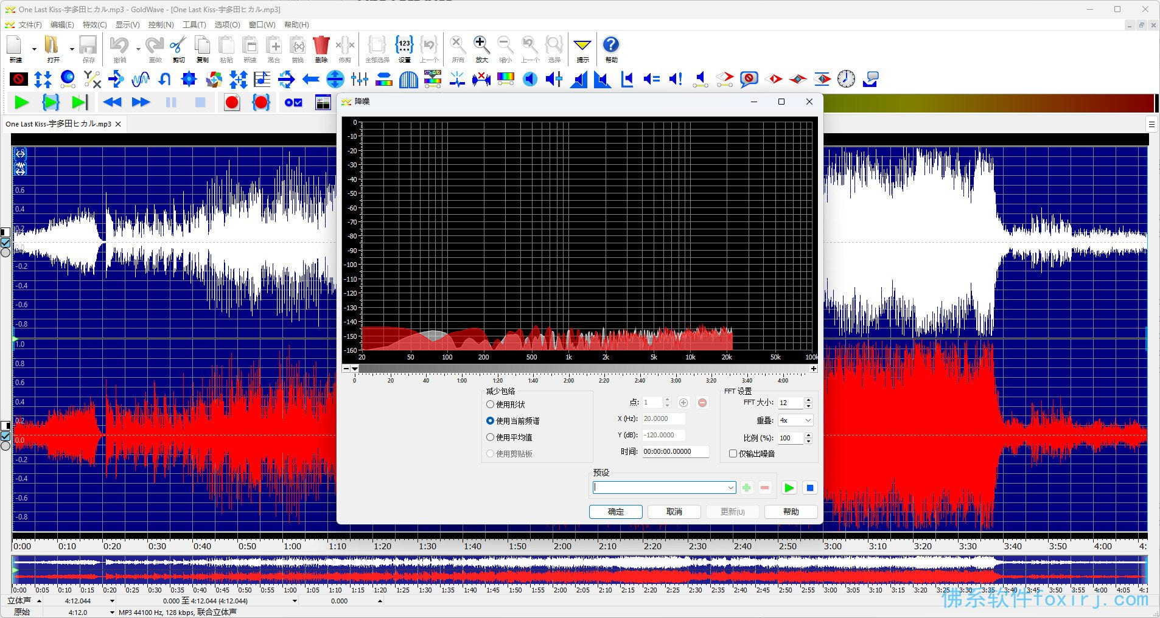Click the 确定 button
This screenshot has width=1160, height=618.
[616, 512]
